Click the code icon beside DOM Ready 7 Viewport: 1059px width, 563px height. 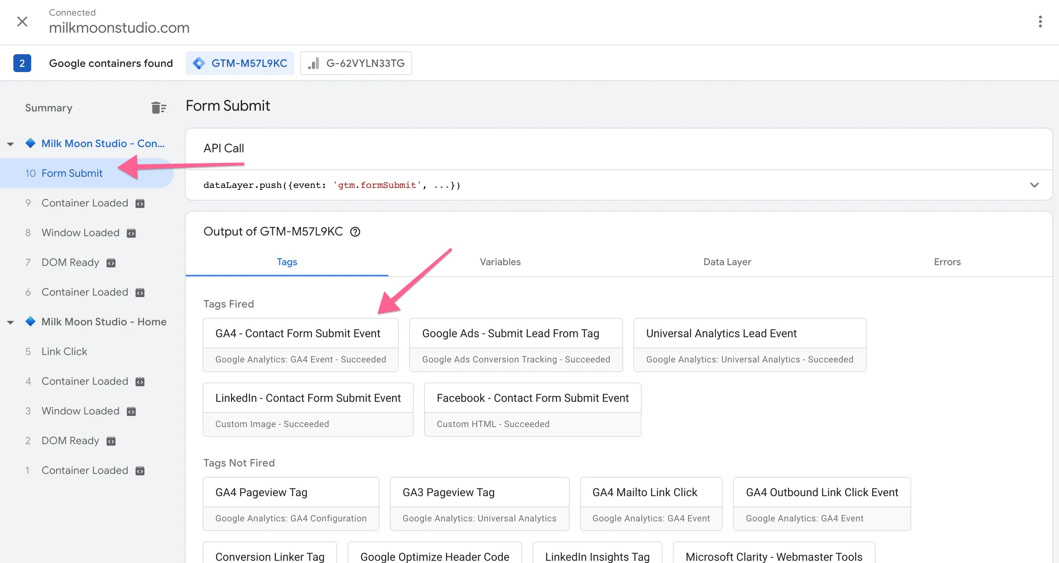pyautogui.click(x=111, y=263)
